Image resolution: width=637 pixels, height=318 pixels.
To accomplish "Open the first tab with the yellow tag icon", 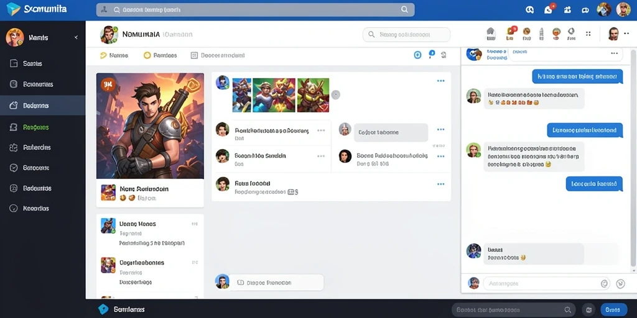I will [114, 55].
